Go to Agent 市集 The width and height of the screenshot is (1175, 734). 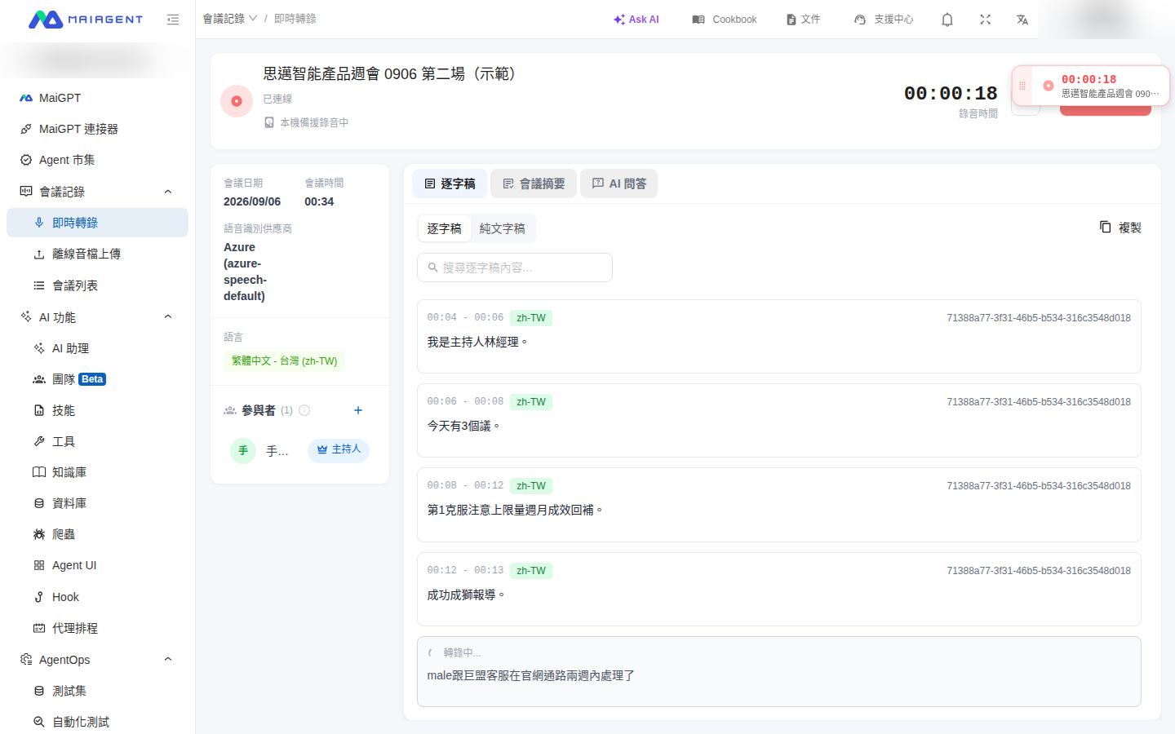(98, 160)
